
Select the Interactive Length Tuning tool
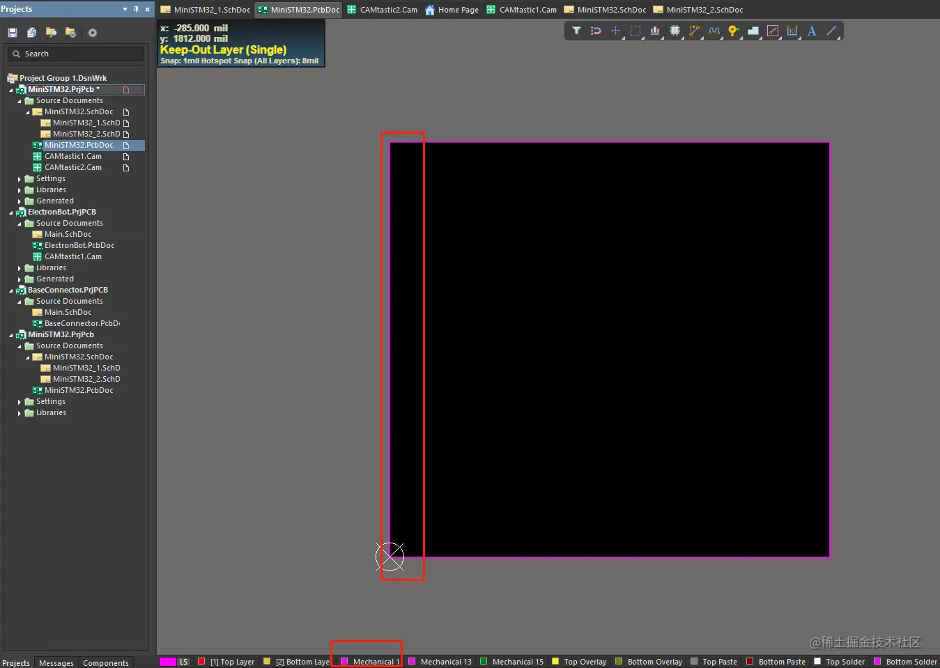714,31
